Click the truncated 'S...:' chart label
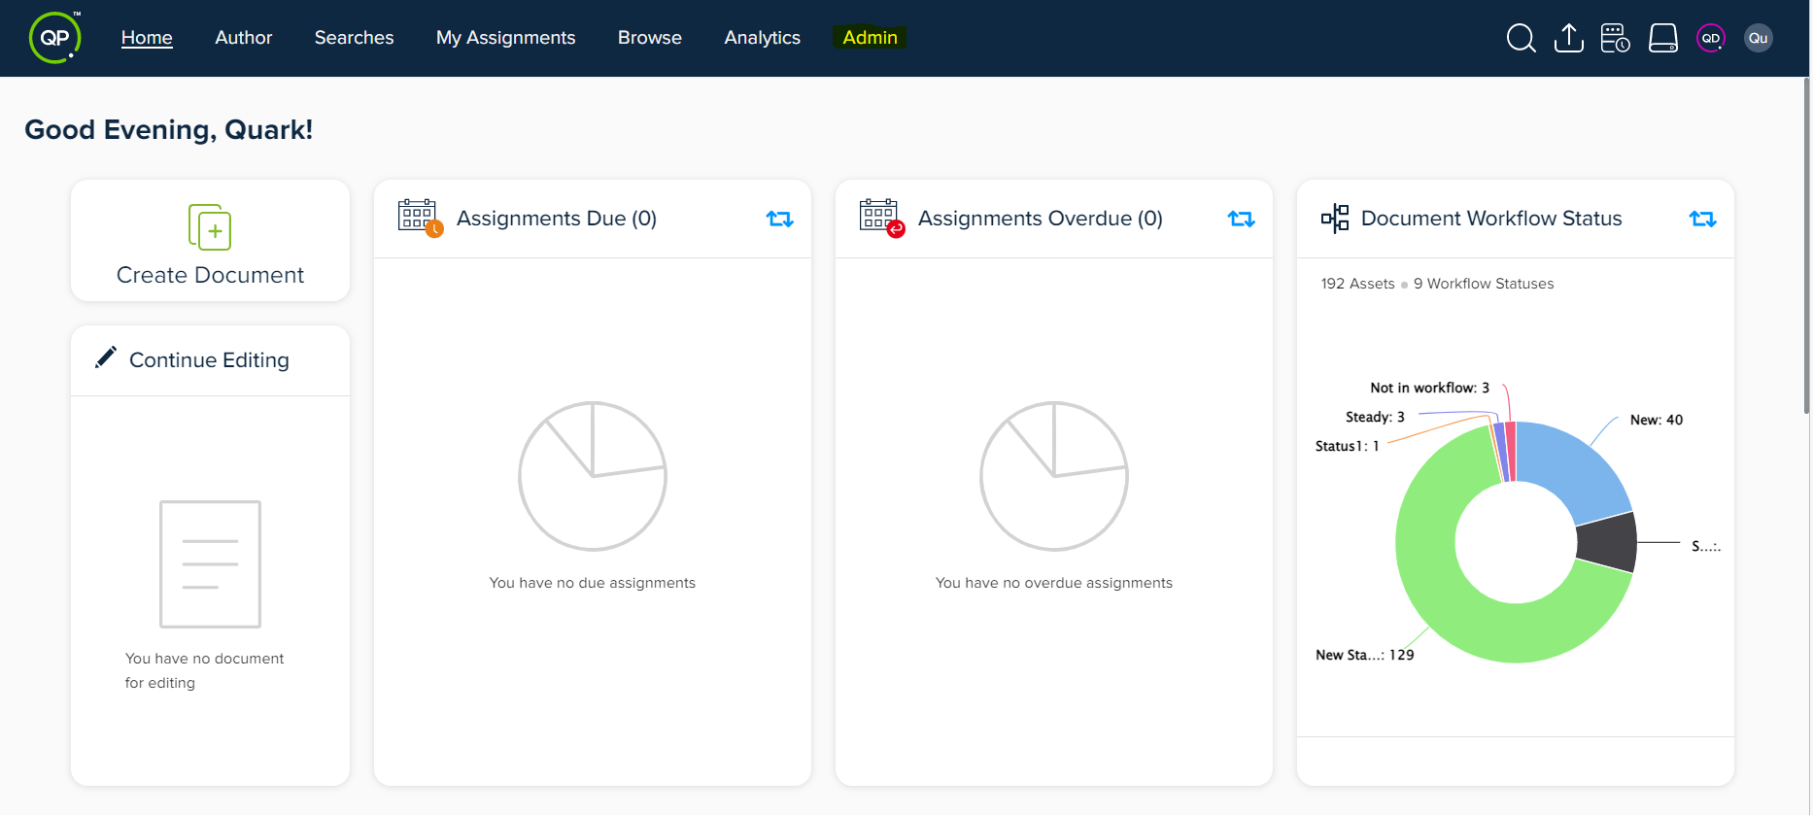Screen dimensions: 1813x815 1705,546
